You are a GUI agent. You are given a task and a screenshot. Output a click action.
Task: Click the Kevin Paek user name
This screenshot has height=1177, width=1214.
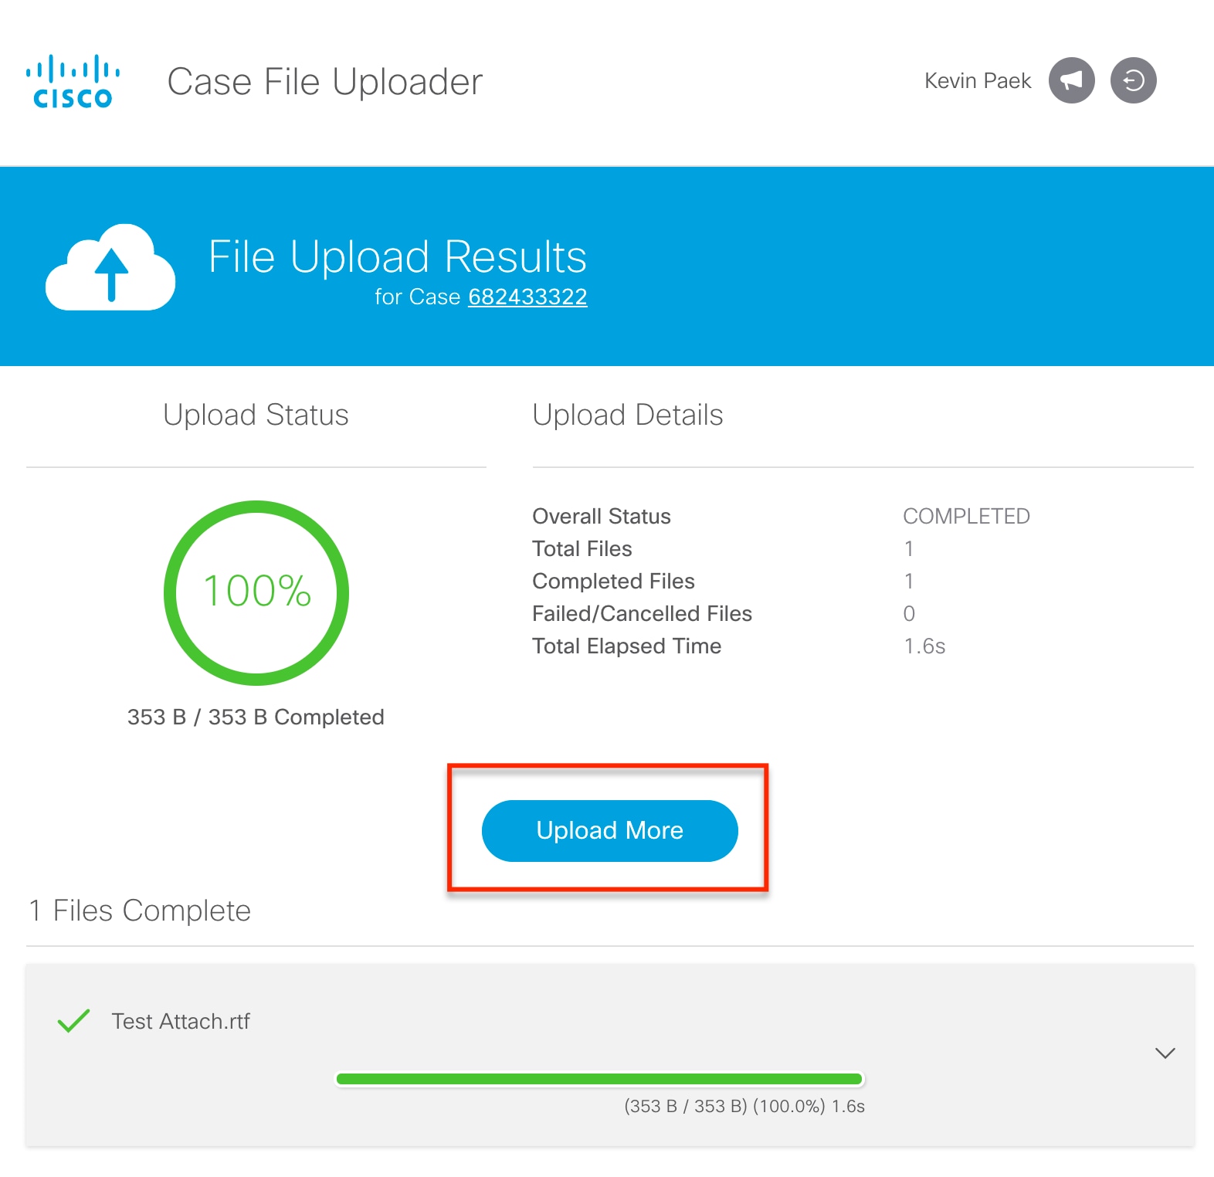pyautogui.click(x=978, y=80)
